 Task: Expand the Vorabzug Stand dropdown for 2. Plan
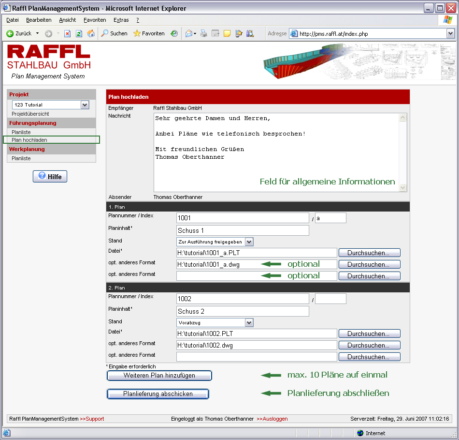pyautogui.click(x=249, y=322)
